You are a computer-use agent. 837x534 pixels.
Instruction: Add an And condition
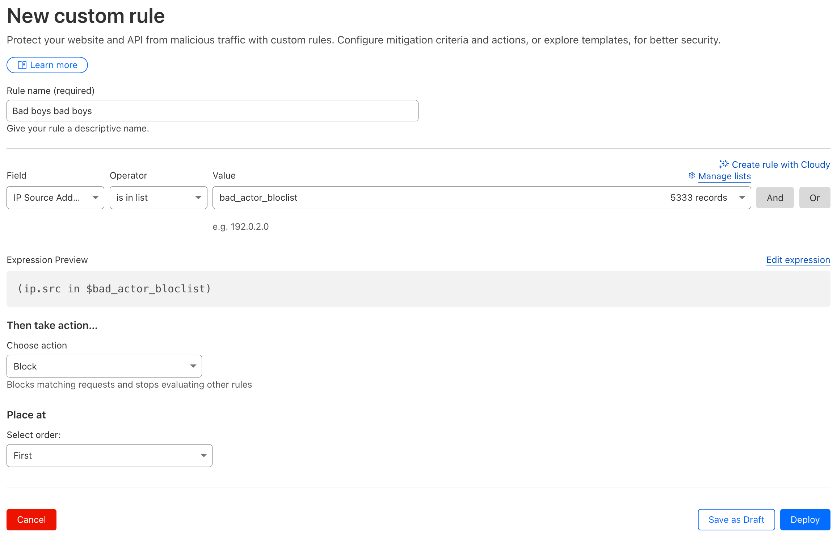click(x=775, y=198)
